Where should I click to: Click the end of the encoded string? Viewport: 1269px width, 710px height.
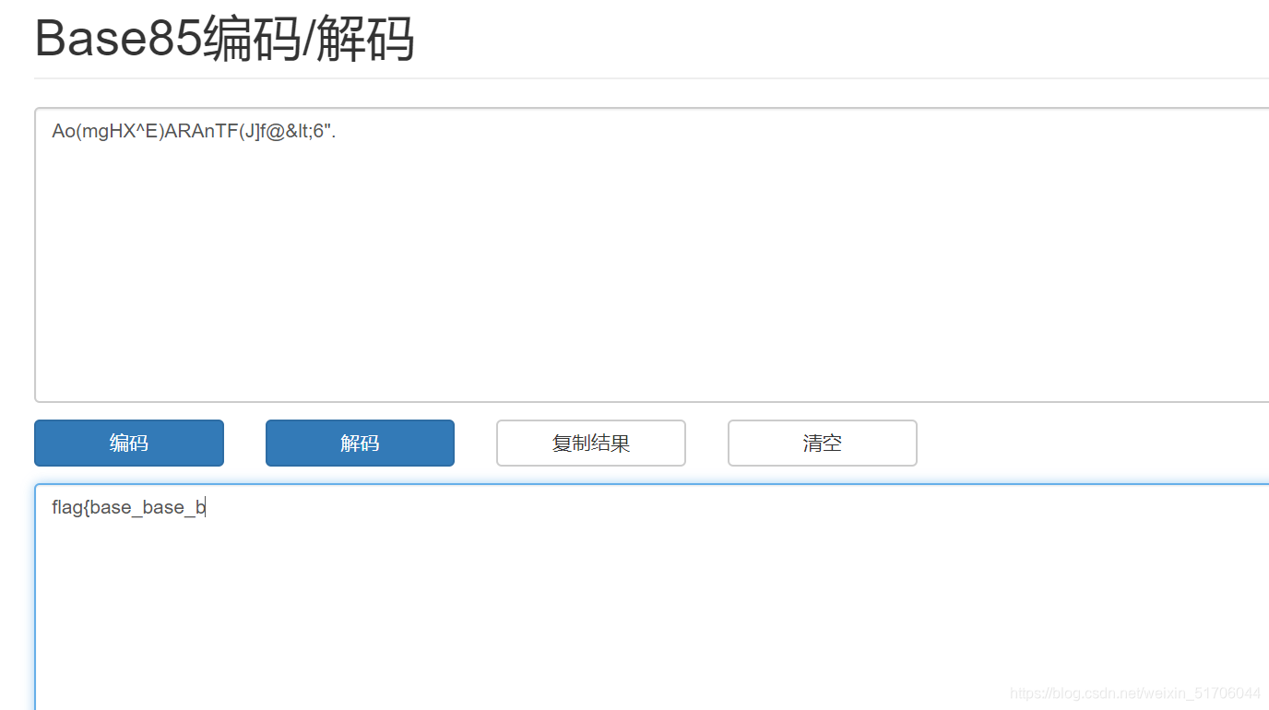[336, 131]
